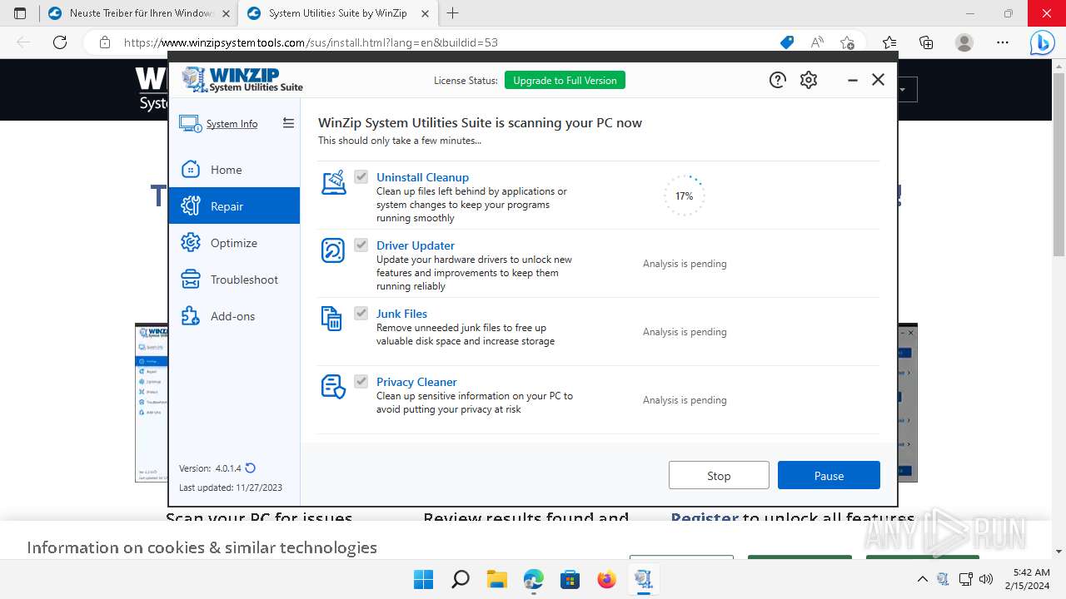Open the Bing Copilot sidebar icon
The width and height of the screenshot is (1066, 599).
[x=1042, y=42]
